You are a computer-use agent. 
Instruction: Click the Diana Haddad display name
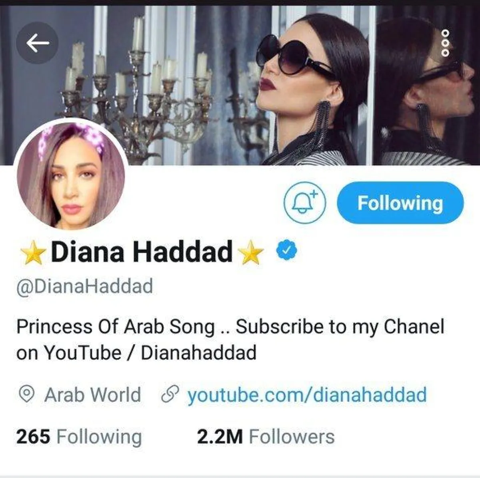click(x=142, y=252)
